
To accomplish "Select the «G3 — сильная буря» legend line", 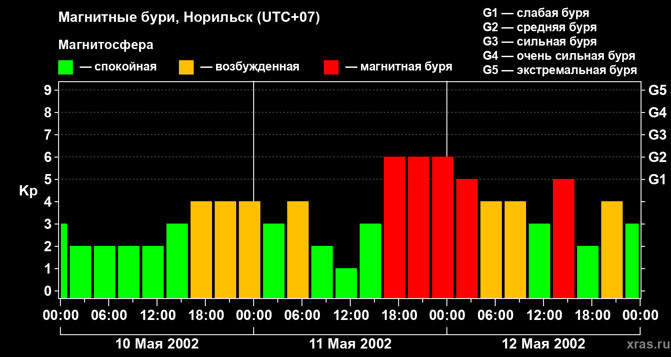I will click(x=540, y=42).
